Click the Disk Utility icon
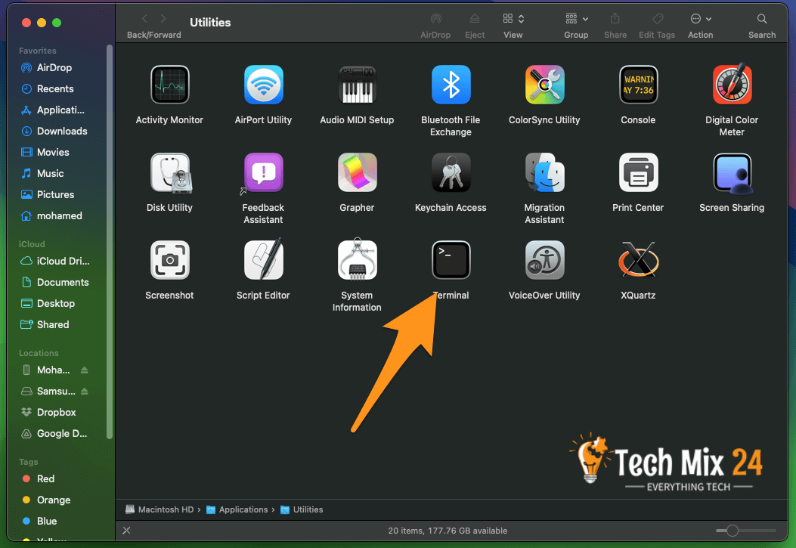 coord(169,172)
